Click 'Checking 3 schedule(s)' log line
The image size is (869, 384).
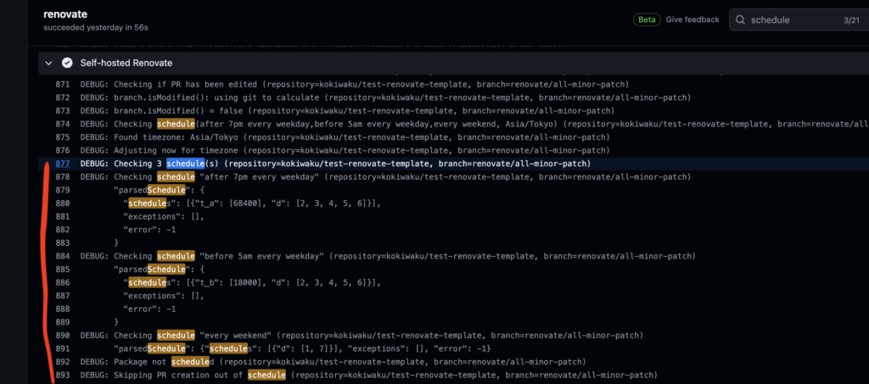tap(336, 164)
